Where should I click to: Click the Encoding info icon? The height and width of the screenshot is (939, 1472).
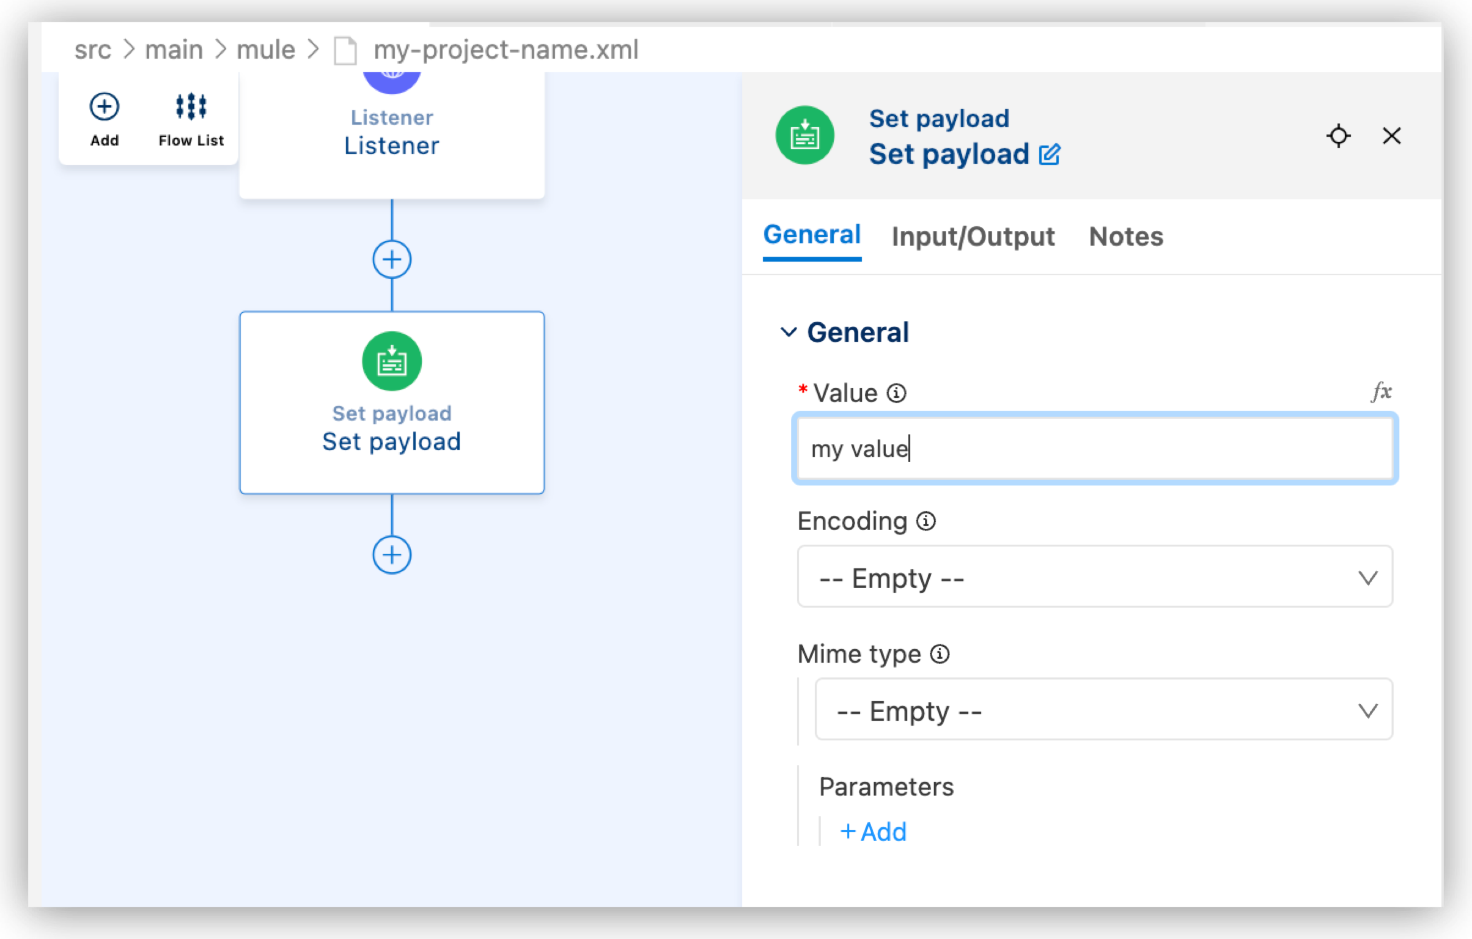pos(927,521)
